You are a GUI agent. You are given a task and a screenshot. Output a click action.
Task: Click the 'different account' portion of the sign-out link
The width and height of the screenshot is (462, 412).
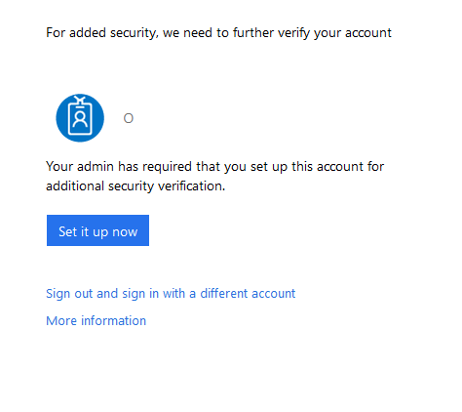click(248, 294)
